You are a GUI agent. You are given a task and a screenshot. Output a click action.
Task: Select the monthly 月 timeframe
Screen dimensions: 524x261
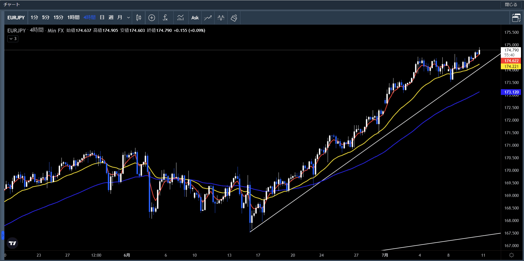(x=120, y=18)
